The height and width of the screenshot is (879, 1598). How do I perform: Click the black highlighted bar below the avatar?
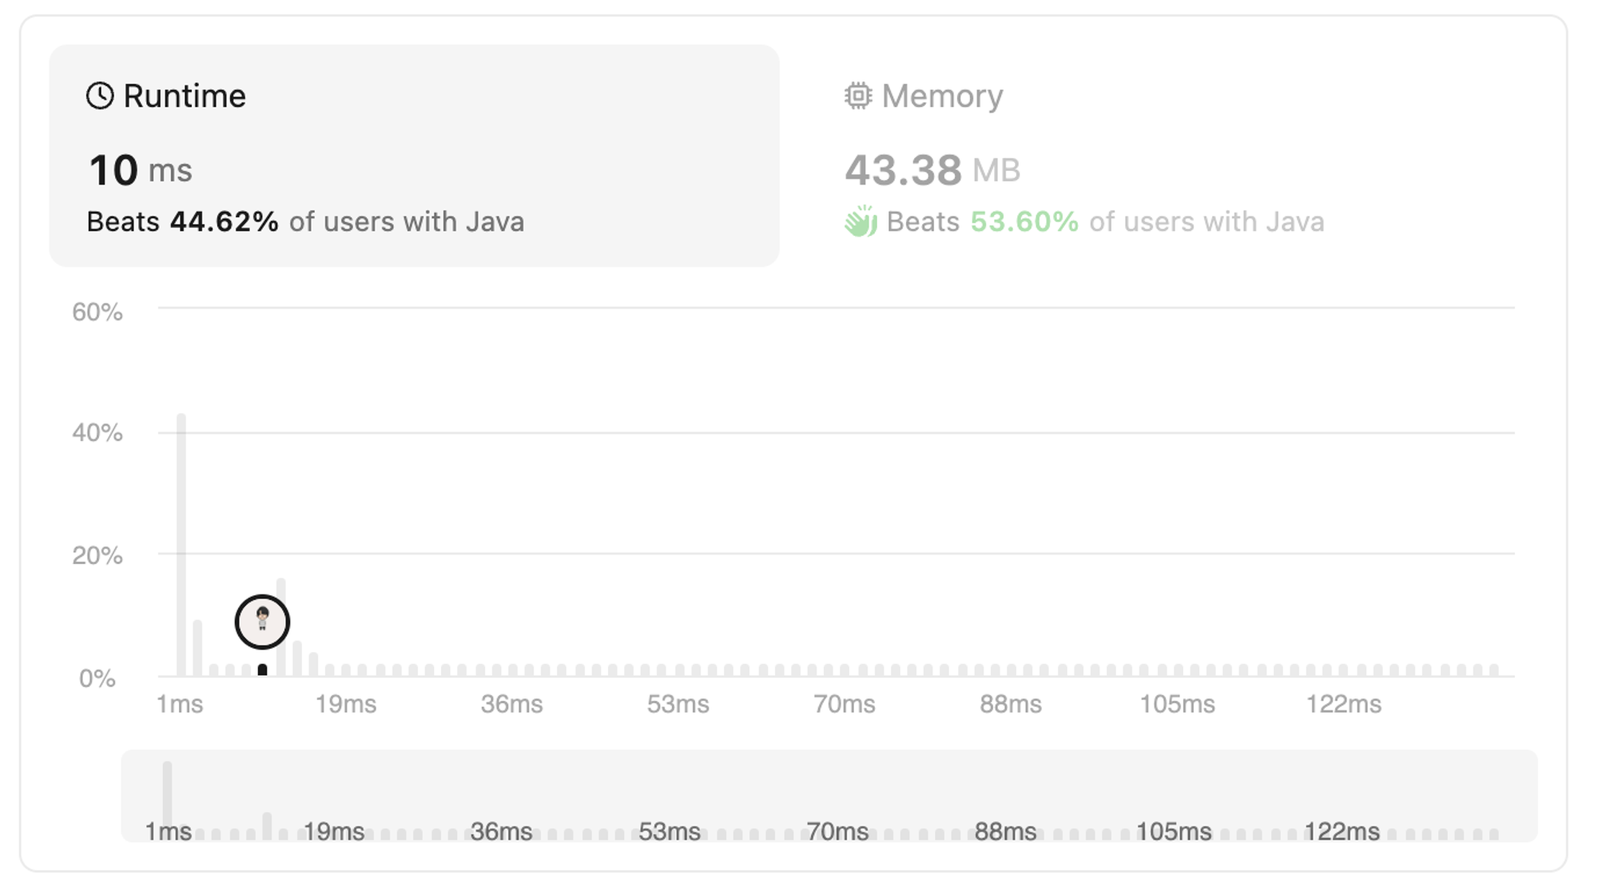pyautogui.click(x=262, y=670)
